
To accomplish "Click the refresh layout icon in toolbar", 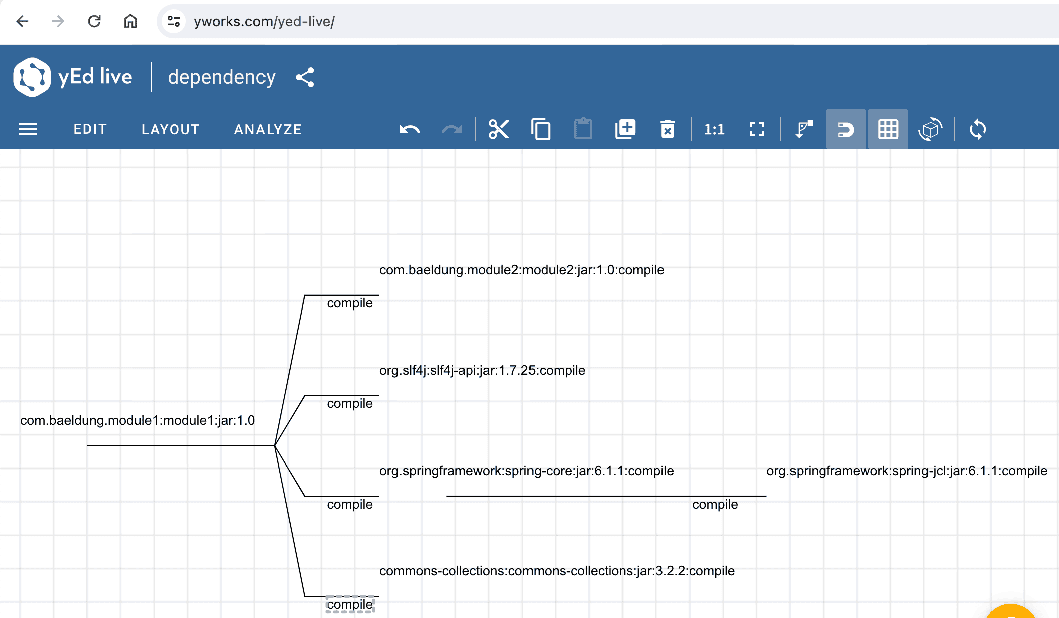I will (x=977, y=130).
